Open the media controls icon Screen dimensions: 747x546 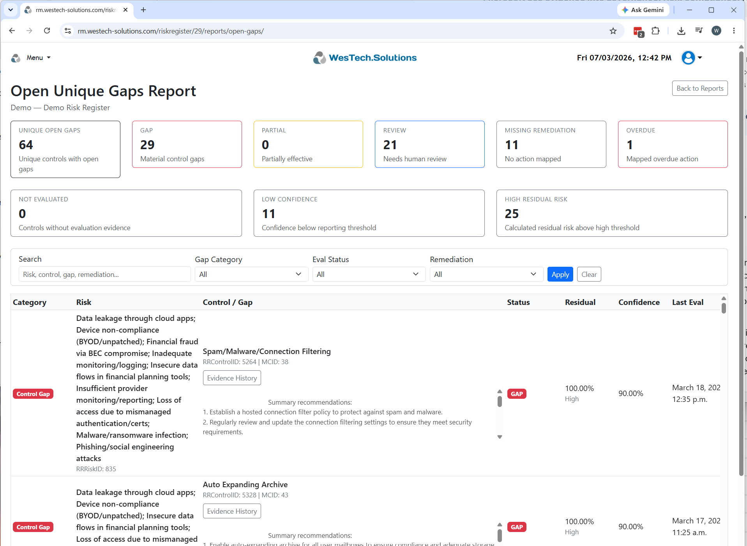click(x=699, y=31)
